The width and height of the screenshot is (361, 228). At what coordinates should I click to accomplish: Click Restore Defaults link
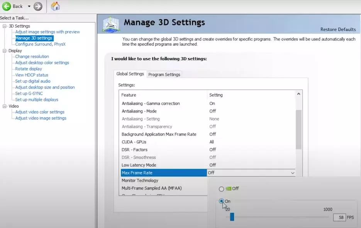click(x=338, y=29)
